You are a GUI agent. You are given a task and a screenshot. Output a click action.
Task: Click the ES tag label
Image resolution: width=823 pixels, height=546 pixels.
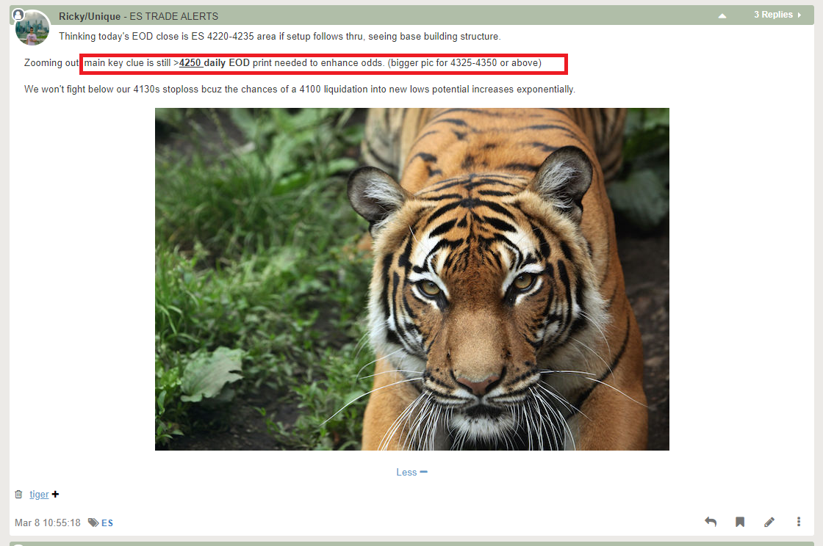point(107,523)
